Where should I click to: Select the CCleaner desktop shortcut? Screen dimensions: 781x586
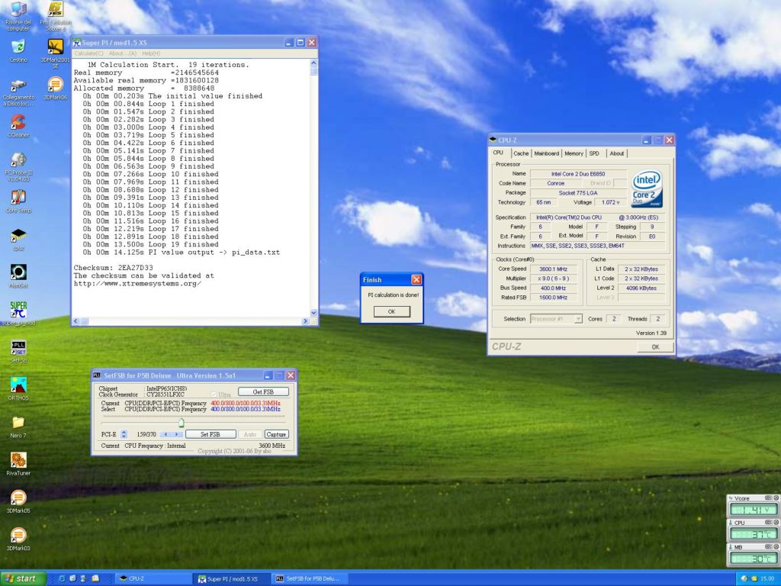pyautogui.click(x=18, y=126)
